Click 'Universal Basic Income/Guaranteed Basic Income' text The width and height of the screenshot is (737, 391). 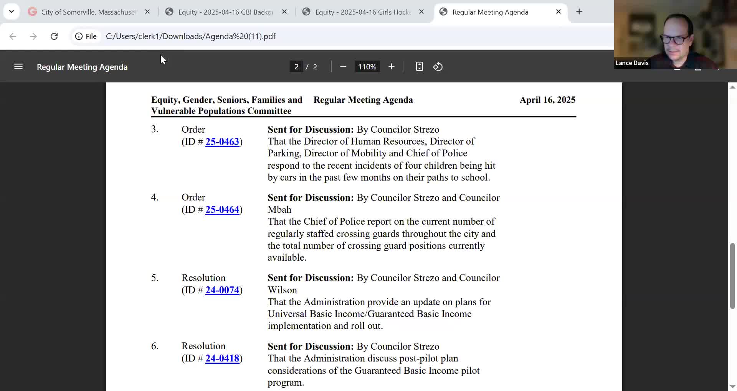[370, 314]
